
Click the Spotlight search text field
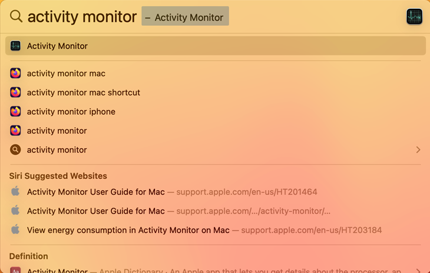pos(82,16)
